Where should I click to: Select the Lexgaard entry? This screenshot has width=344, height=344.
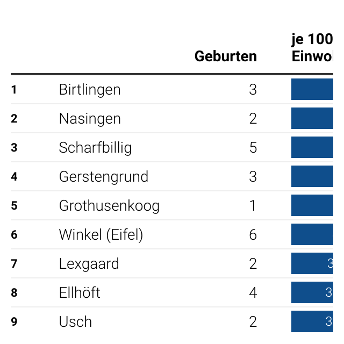[x=89, y=264]
